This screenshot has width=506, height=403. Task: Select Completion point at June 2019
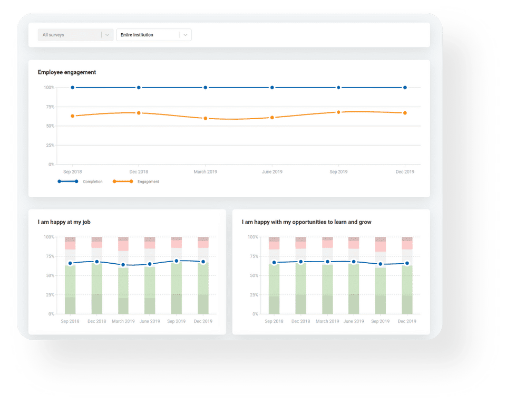[x=272, y=88]
